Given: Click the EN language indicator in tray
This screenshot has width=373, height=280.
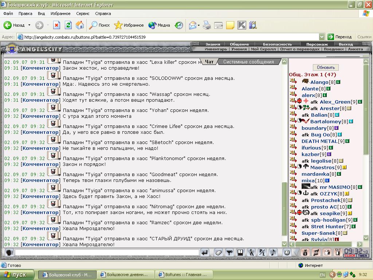Looking at the screenshot, I should click(322, 275).
